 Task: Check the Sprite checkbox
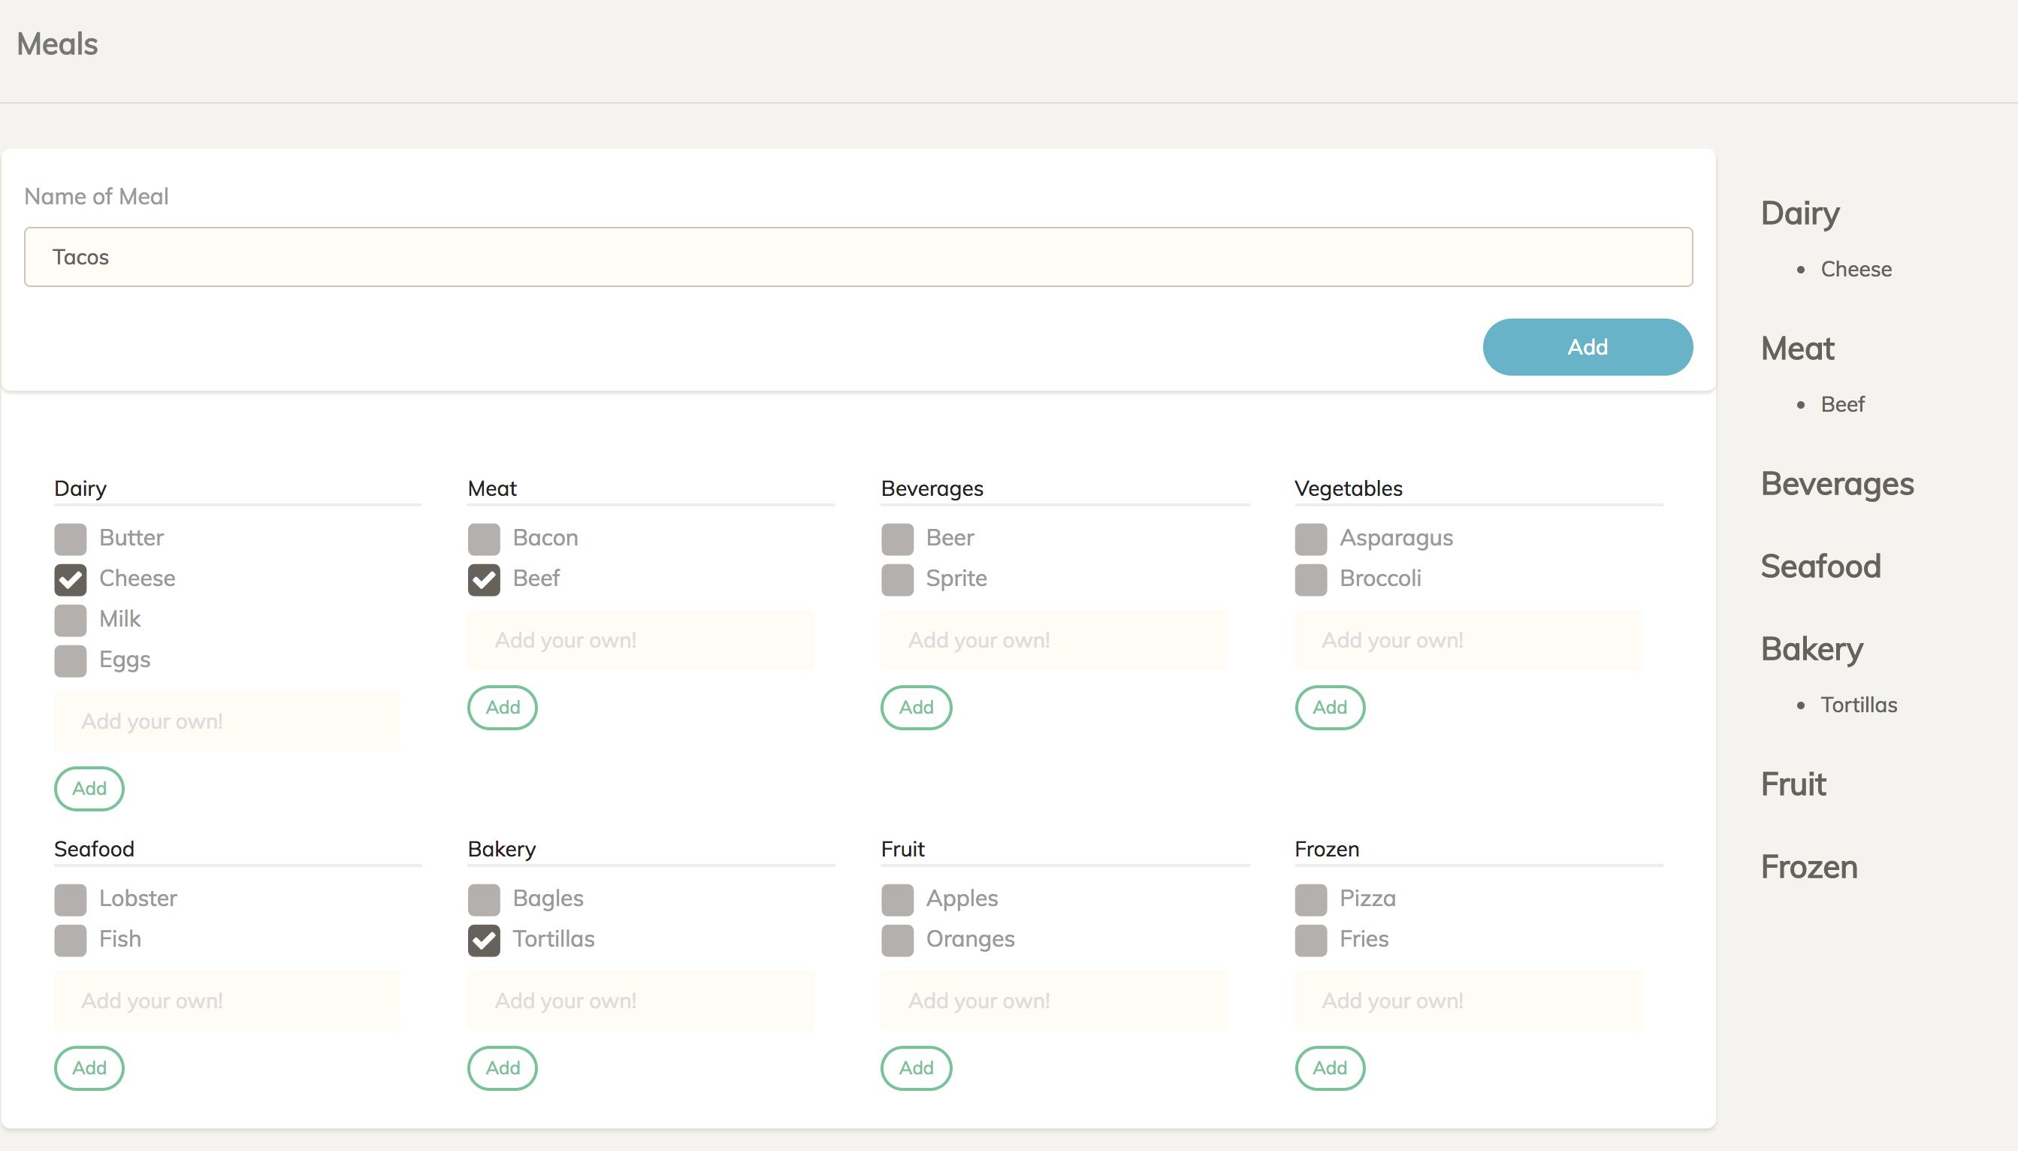click(897, 579)
